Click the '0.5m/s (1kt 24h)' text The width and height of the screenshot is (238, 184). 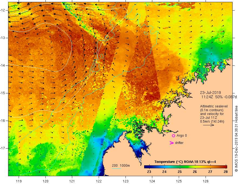(212, 121)
